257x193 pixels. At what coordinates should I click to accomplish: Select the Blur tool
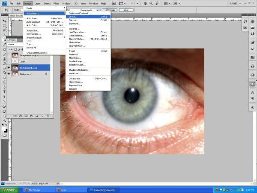click(x=4, y=77)
